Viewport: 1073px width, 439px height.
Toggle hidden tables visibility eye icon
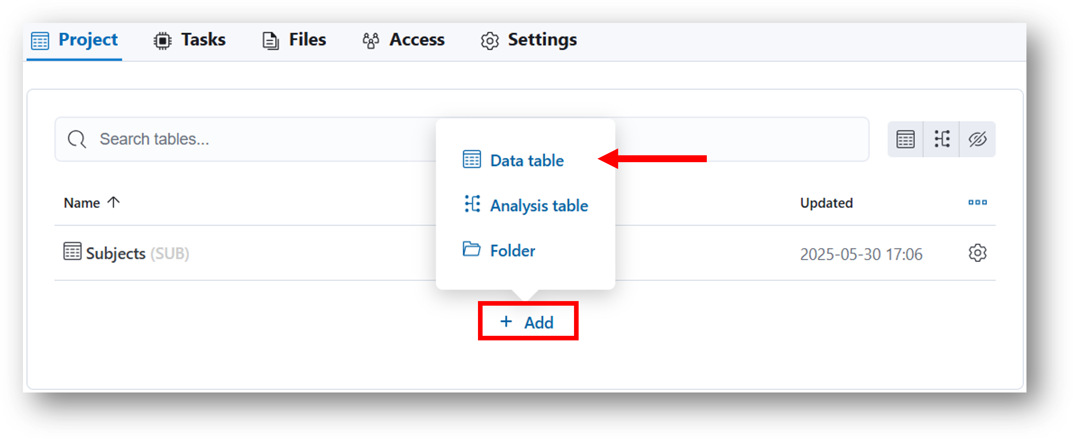pos(977,139)
